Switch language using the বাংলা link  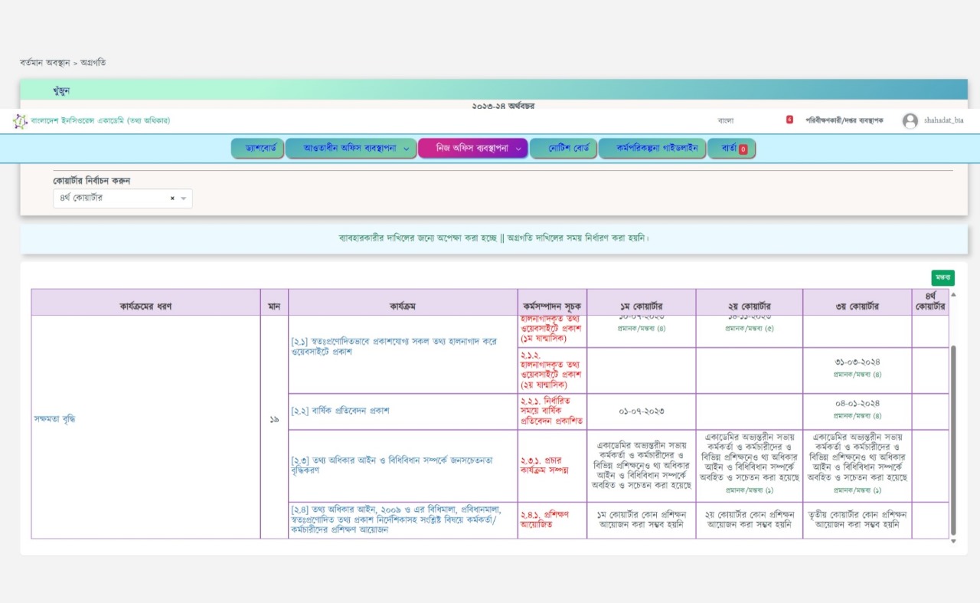[x=725, y=120]
